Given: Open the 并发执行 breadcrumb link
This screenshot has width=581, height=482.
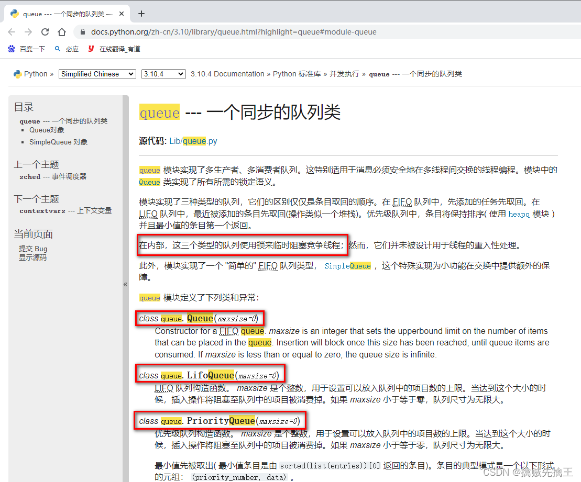Looking at the screenshot, I should (x=344, y=74).
